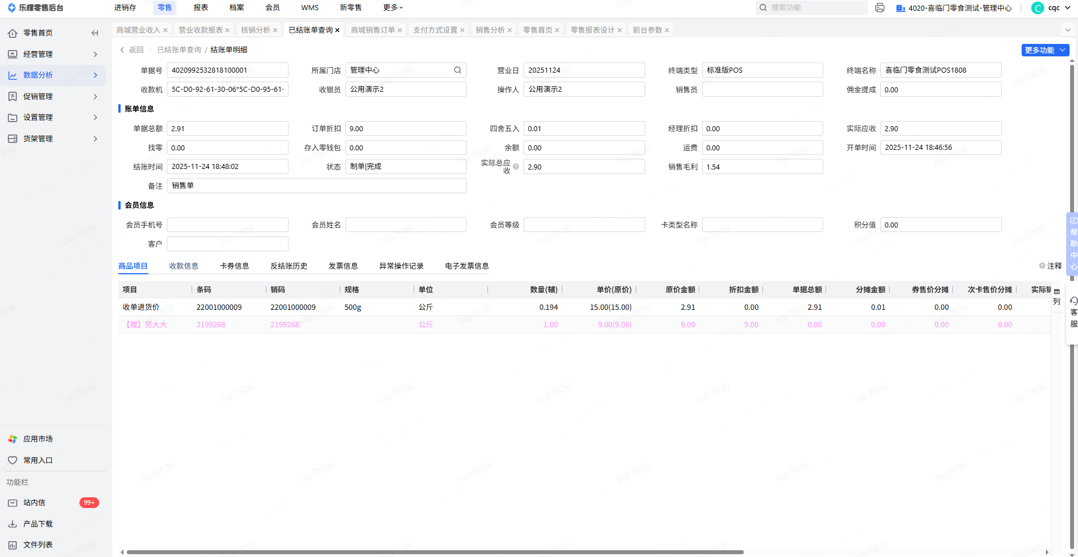This screenshot has width=1078, height=557.
Task: Click the 会员手机号 input field
Action: pos(228,225)
